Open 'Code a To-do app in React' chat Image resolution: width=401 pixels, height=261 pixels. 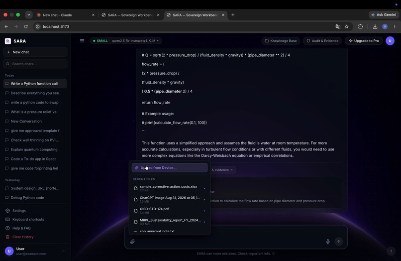point(35,159)
